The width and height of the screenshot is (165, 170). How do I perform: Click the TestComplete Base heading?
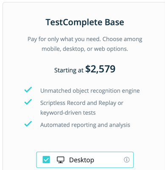(x=85, y=23)
